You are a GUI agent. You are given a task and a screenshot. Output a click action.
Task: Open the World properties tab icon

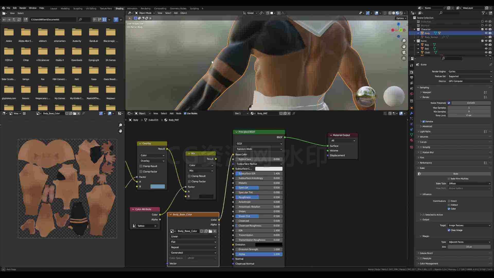[411, 94]
